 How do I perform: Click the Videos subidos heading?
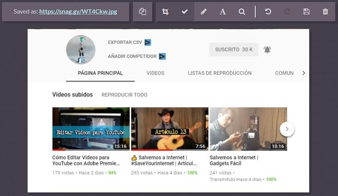72,95
